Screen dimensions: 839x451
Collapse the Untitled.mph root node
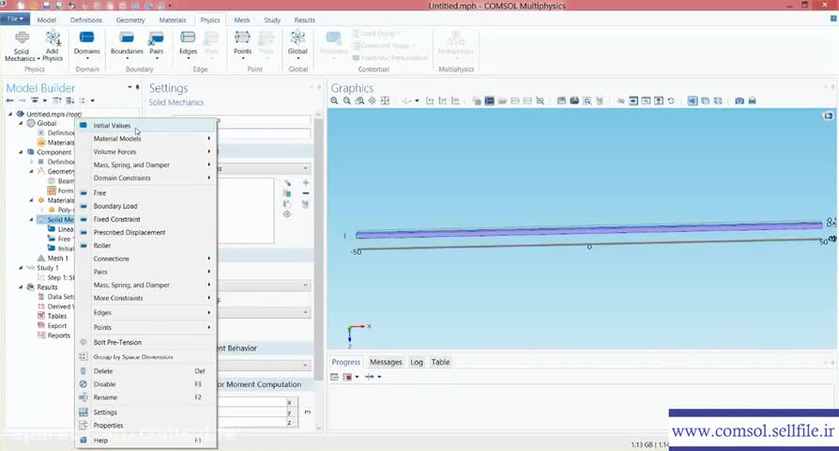(10, 114)
